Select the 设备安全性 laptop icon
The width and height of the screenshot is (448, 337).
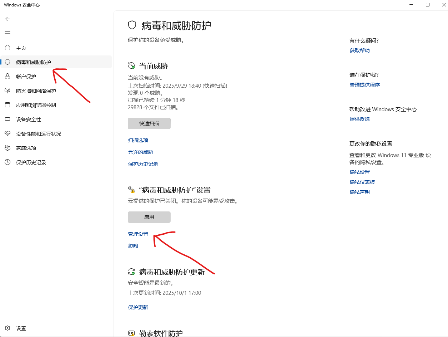pyautogui.click(x=7, y=119)
